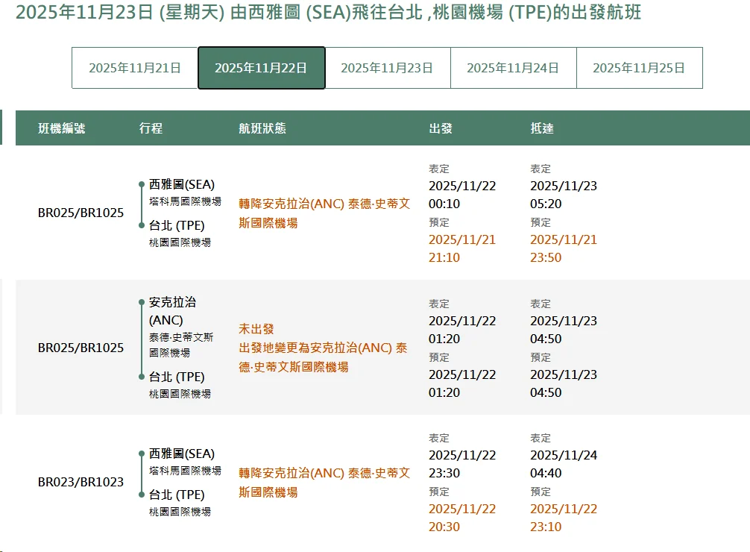This screenshot has width=750, height=552.
Task: Click estimated departure time 20:30
Action: [x=444, y=527]
